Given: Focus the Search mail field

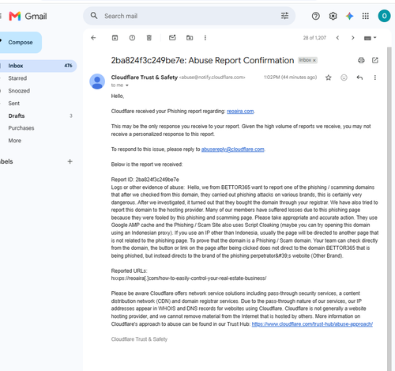Looking at the screenshot, I should coord(190,16).
